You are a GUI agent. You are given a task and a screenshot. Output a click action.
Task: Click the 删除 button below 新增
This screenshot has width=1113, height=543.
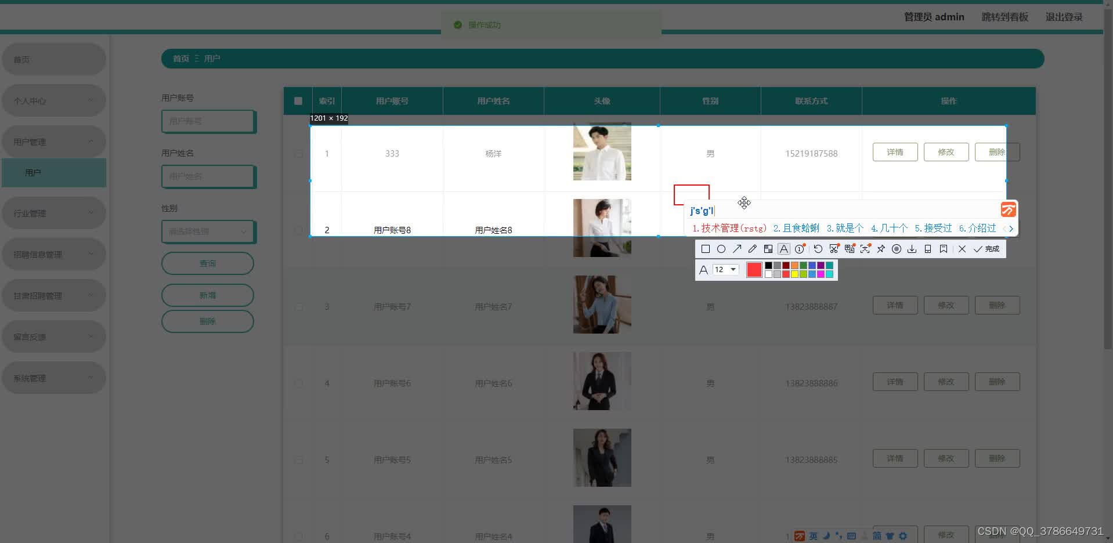point(208,321)
